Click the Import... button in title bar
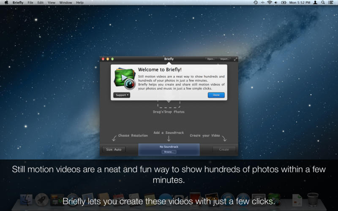 pos(224,59)
